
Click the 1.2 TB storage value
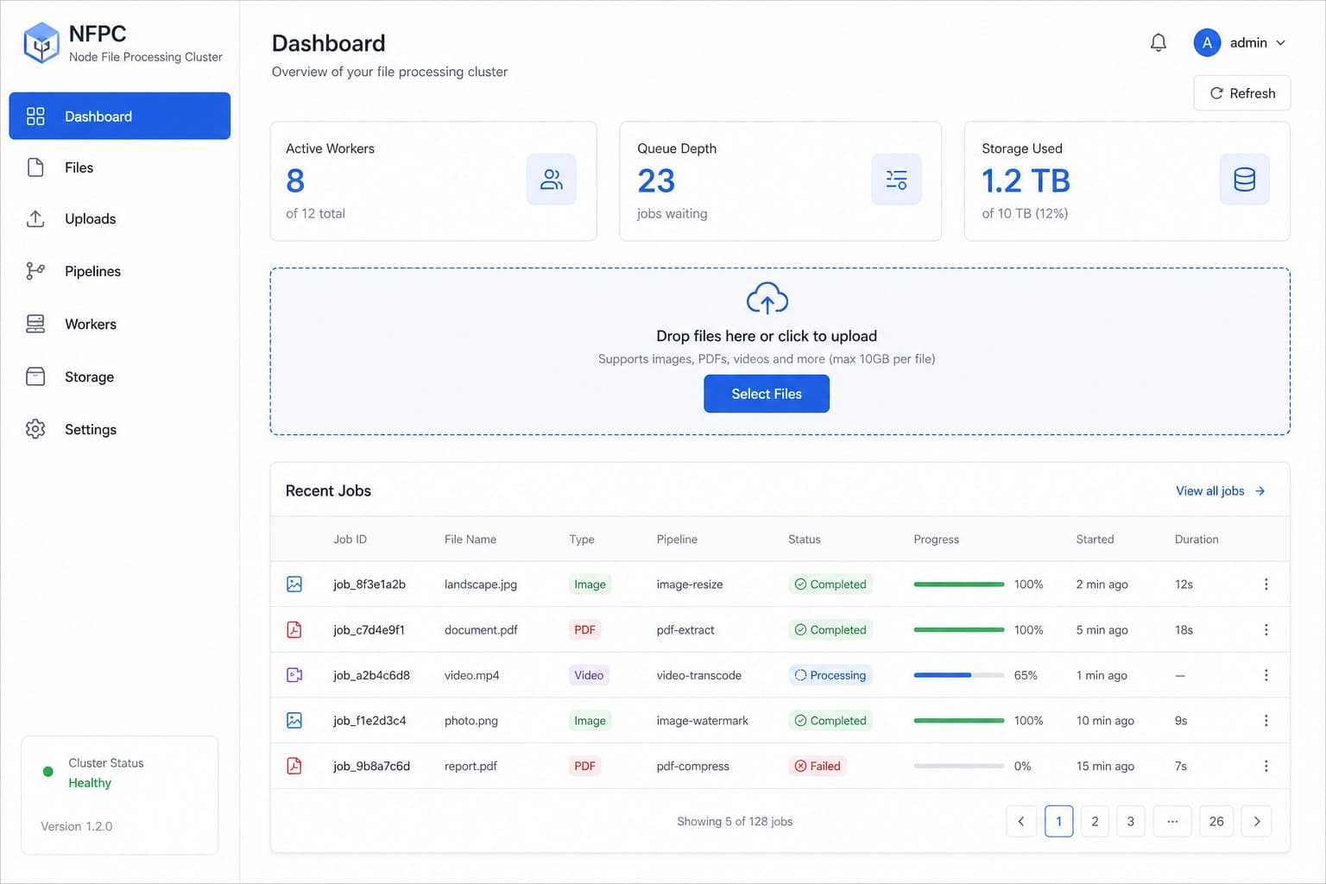pyautogui.click(x=1026, y=180)
